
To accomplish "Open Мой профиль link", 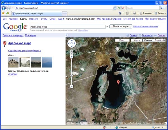I will coord(104,19).
